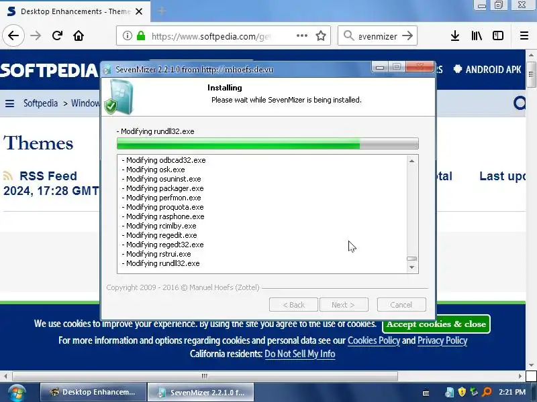Open the Firefox hamburger menu
The image size is (537, 402).
[524, 36]
